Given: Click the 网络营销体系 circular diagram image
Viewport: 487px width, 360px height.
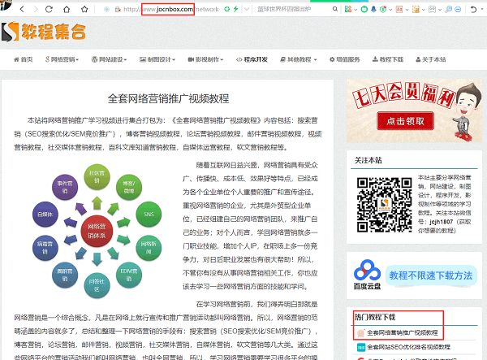Looking at the screenshot, I should 97,231.
